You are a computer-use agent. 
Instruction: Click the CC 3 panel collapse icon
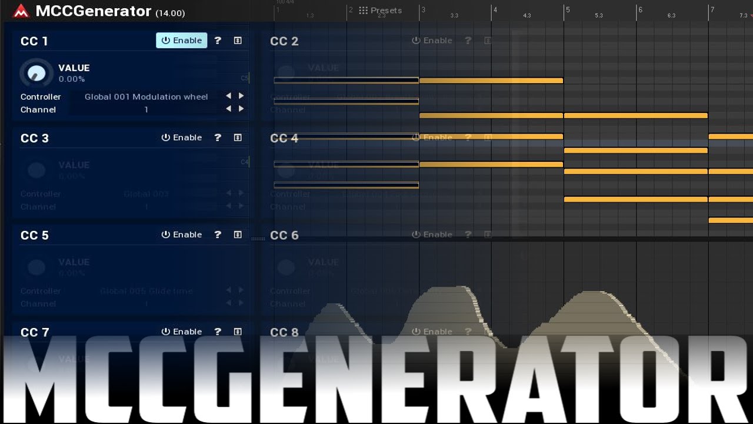click(238, 137)
